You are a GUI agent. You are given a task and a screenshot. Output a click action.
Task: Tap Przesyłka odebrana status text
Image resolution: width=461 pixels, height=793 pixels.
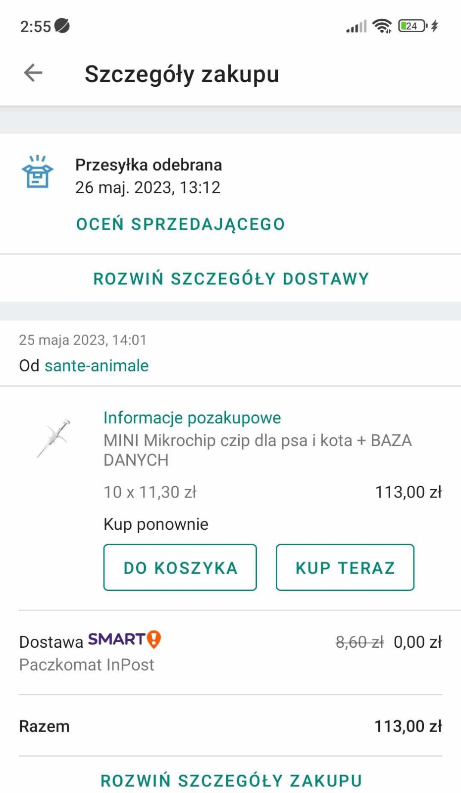pos(149,165)
